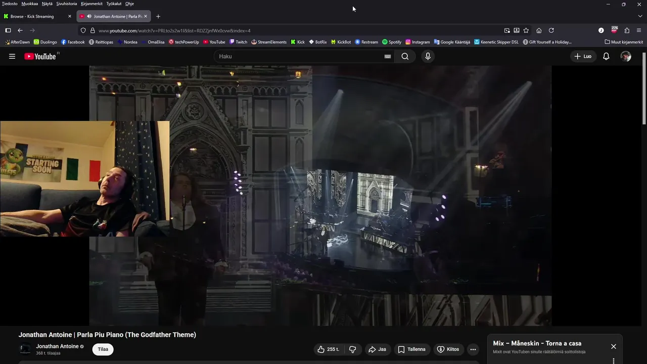The width and height of the screenshot is (647, 364).
Task: Open Muut kirjanmerkit bookmarks folder
Action: pos(624,42)
